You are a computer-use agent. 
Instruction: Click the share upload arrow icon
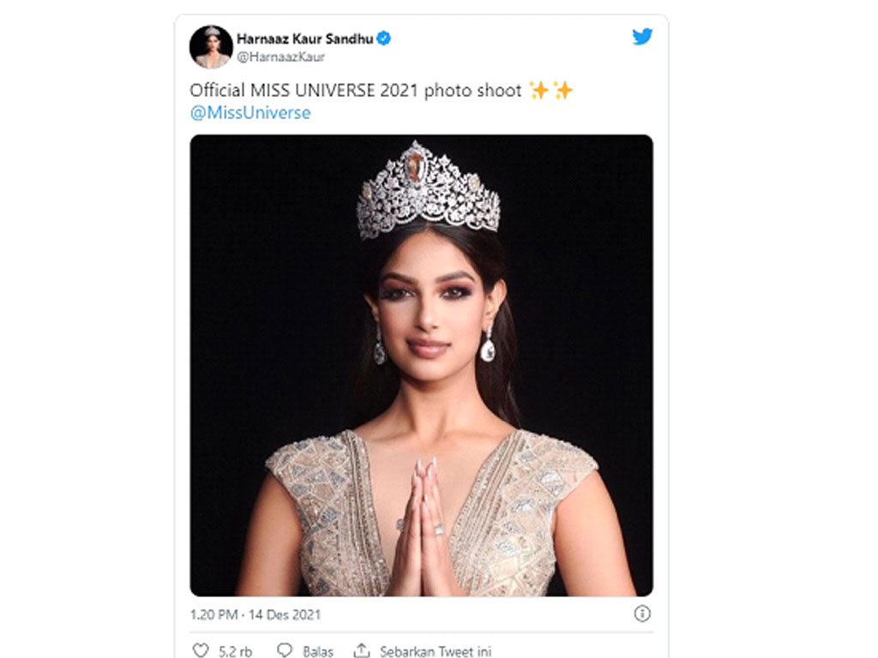click(362, 650)
